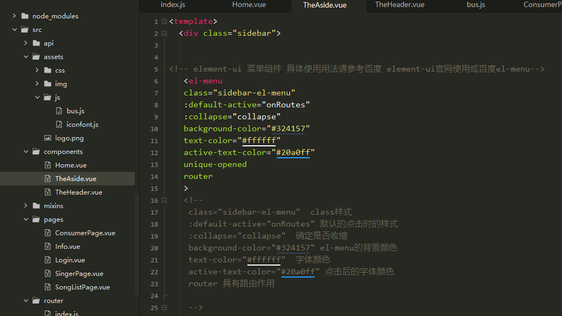Click the src folder icon

tap(25, 29)
